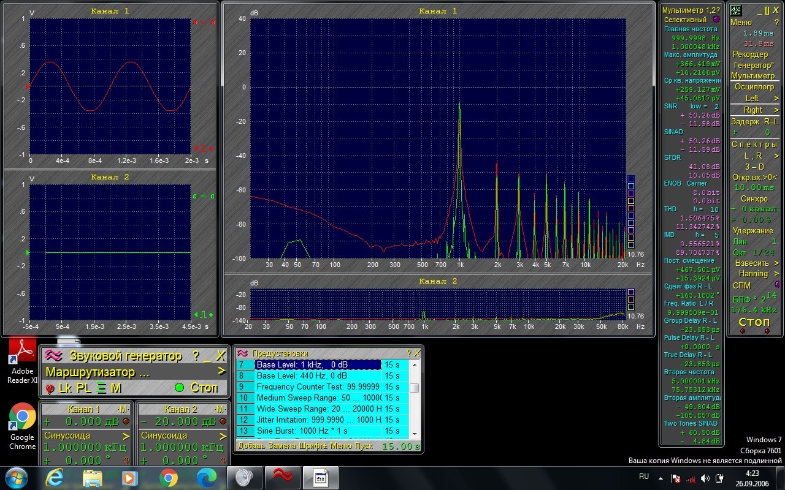Open the red wave app in taskbar

[282, 477]
